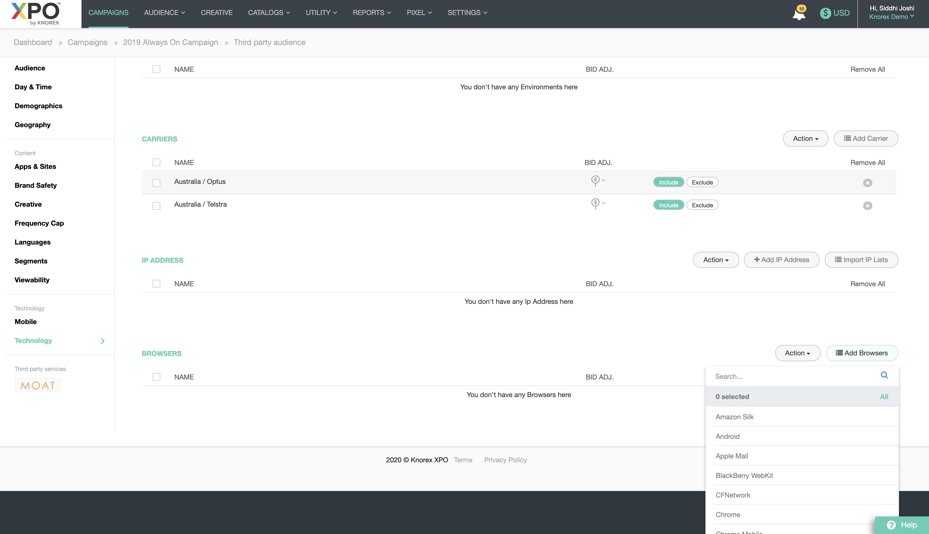This screenshot has width=929, height=534.
Task: Click the browser search magnifier icon
Action: (x=884, y=375)
